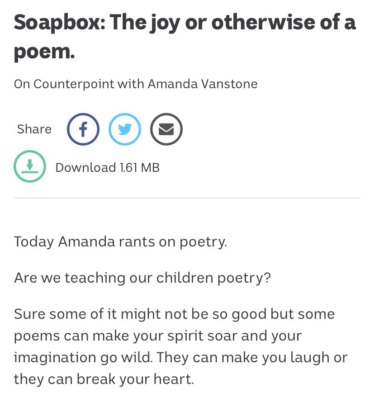This screenshot has width=374, height=398.
Task: Open the "Download 1.61 MB" link
Action: 107,168
